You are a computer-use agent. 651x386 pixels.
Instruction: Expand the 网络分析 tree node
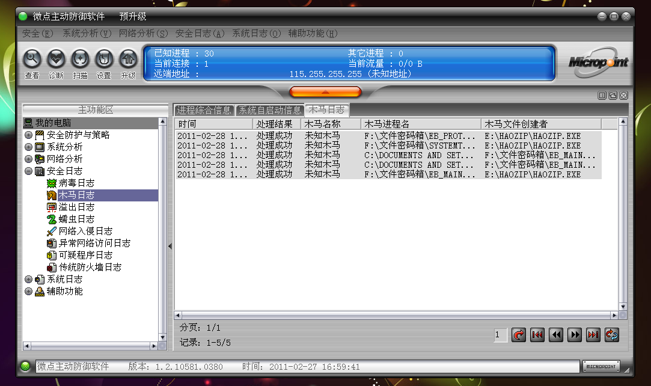(28, 159)
